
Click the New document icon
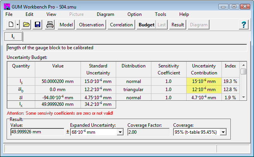(11, 25)
